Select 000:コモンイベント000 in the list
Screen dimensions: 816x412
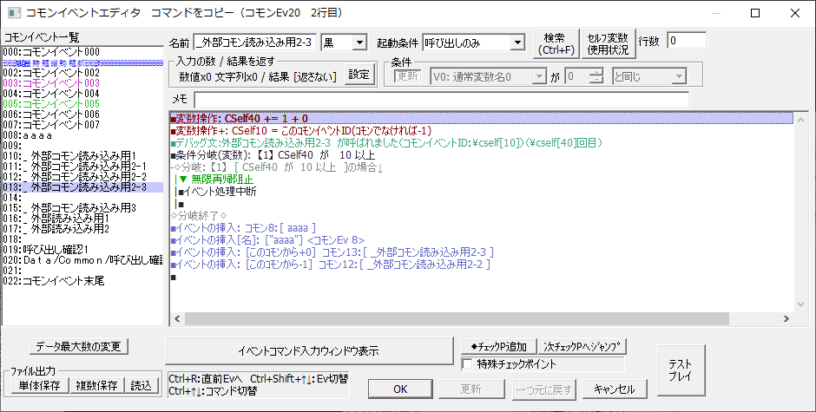coord(82,52)
